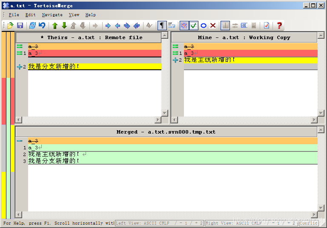The image size is (327, 228).
Task: Open settings with the checklist page icon
Action: [267, 26]
